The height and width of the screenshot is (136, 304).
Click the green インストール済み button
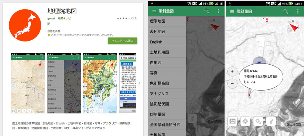pyautogui.click(x=123, y=41)
